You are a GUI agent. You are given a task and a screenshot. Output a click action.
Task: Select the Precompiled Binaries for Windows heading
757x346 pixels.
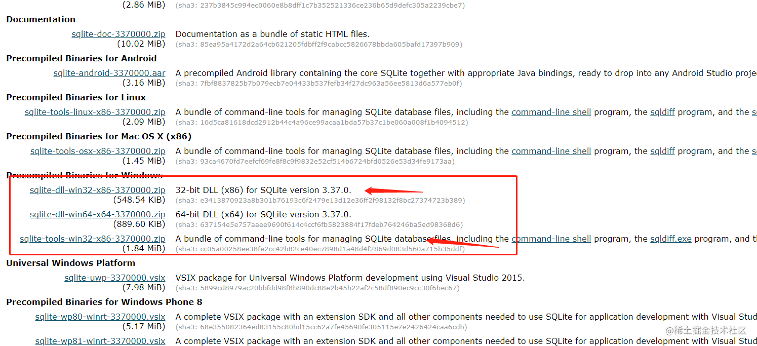[x=84, y=175]
